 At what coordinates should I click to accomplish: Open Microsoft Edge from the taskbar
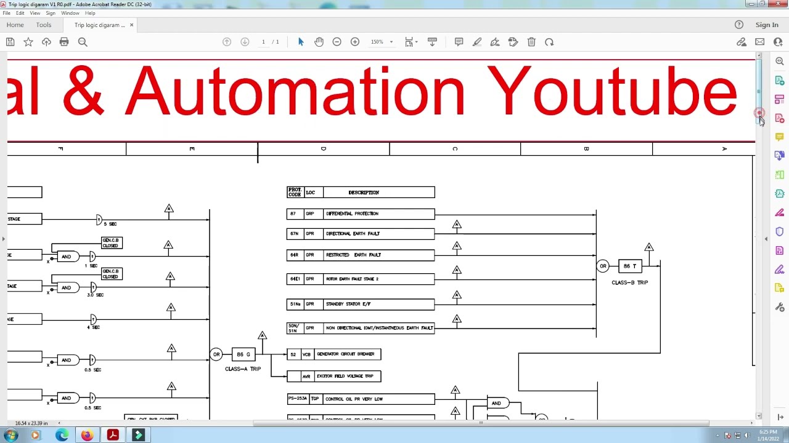coord(62,436)
